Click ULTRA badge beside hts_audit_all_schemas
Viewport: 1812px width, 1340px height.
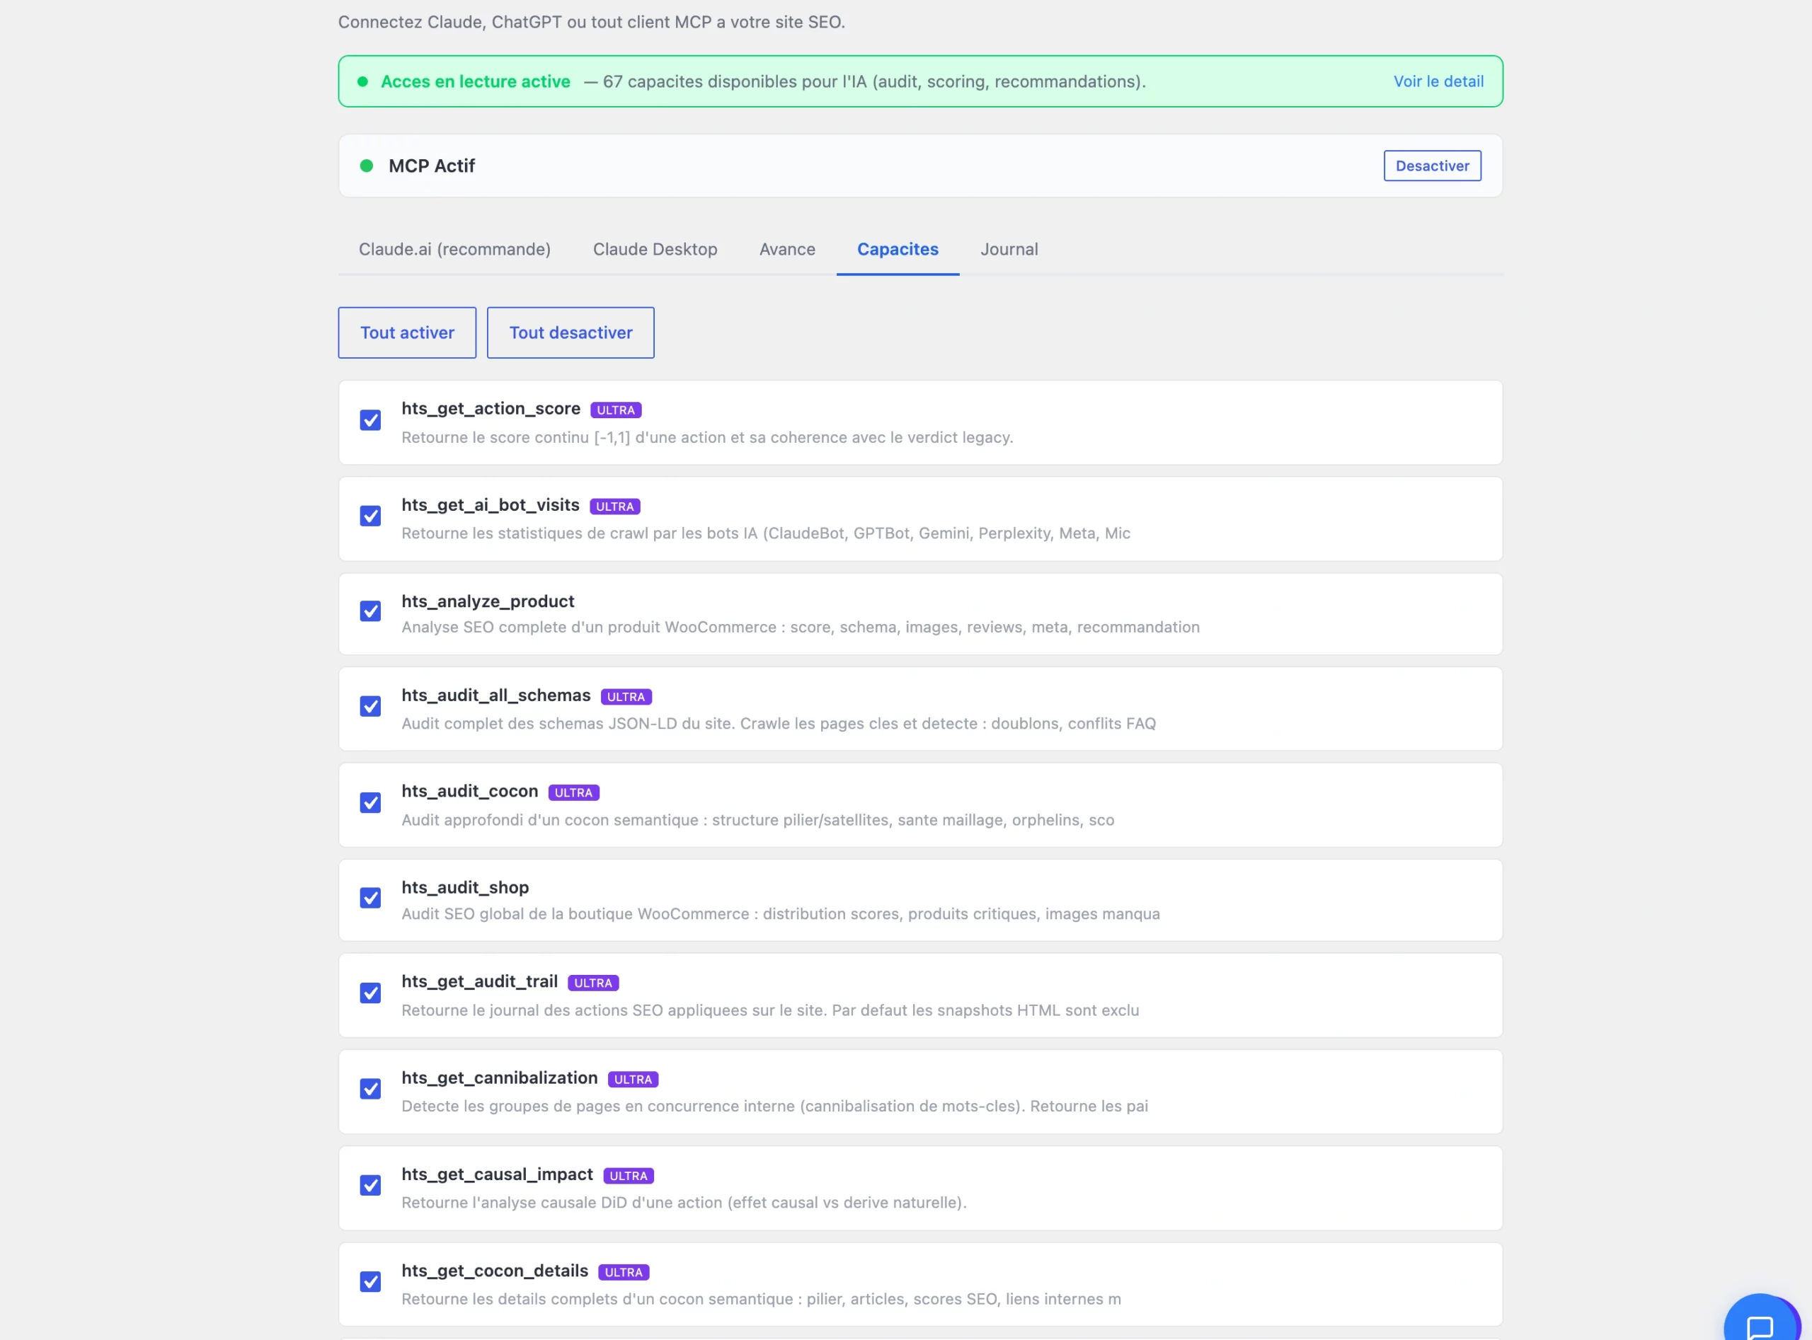click(x=626, y=697)
